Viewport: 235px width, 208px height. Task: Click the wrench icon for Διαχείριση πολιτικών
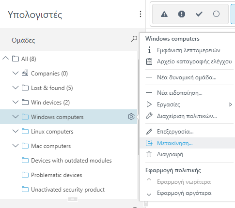149,116
